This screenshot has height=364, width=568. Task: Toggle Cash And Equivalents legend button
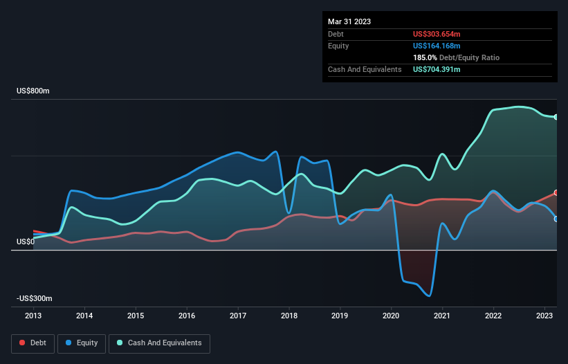[159, 343]
